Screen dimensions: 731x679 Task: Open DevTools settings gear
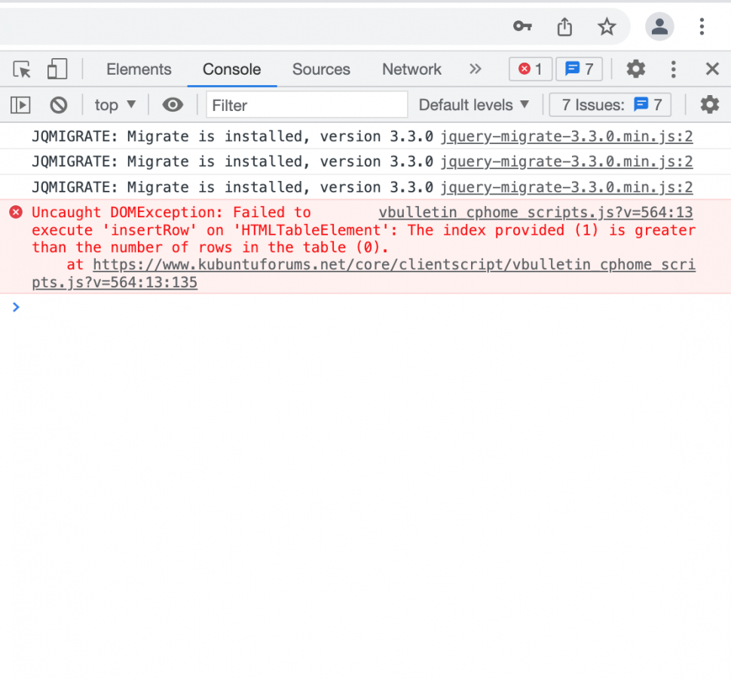[x=635, y=69]
